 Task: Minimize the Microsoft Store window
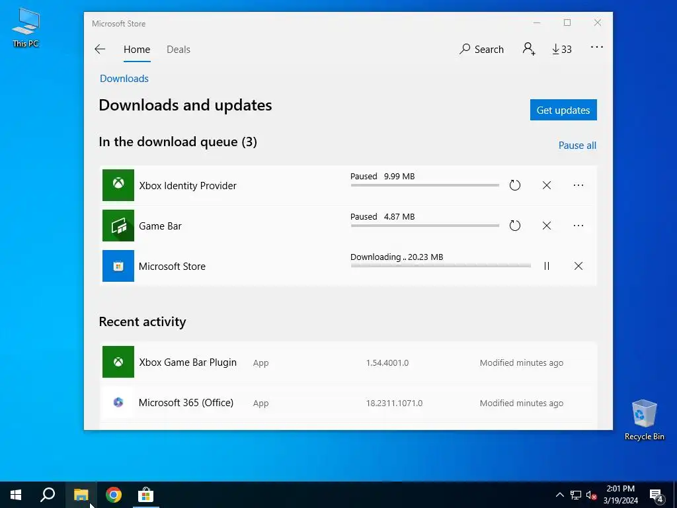click(x=537, y=23)
